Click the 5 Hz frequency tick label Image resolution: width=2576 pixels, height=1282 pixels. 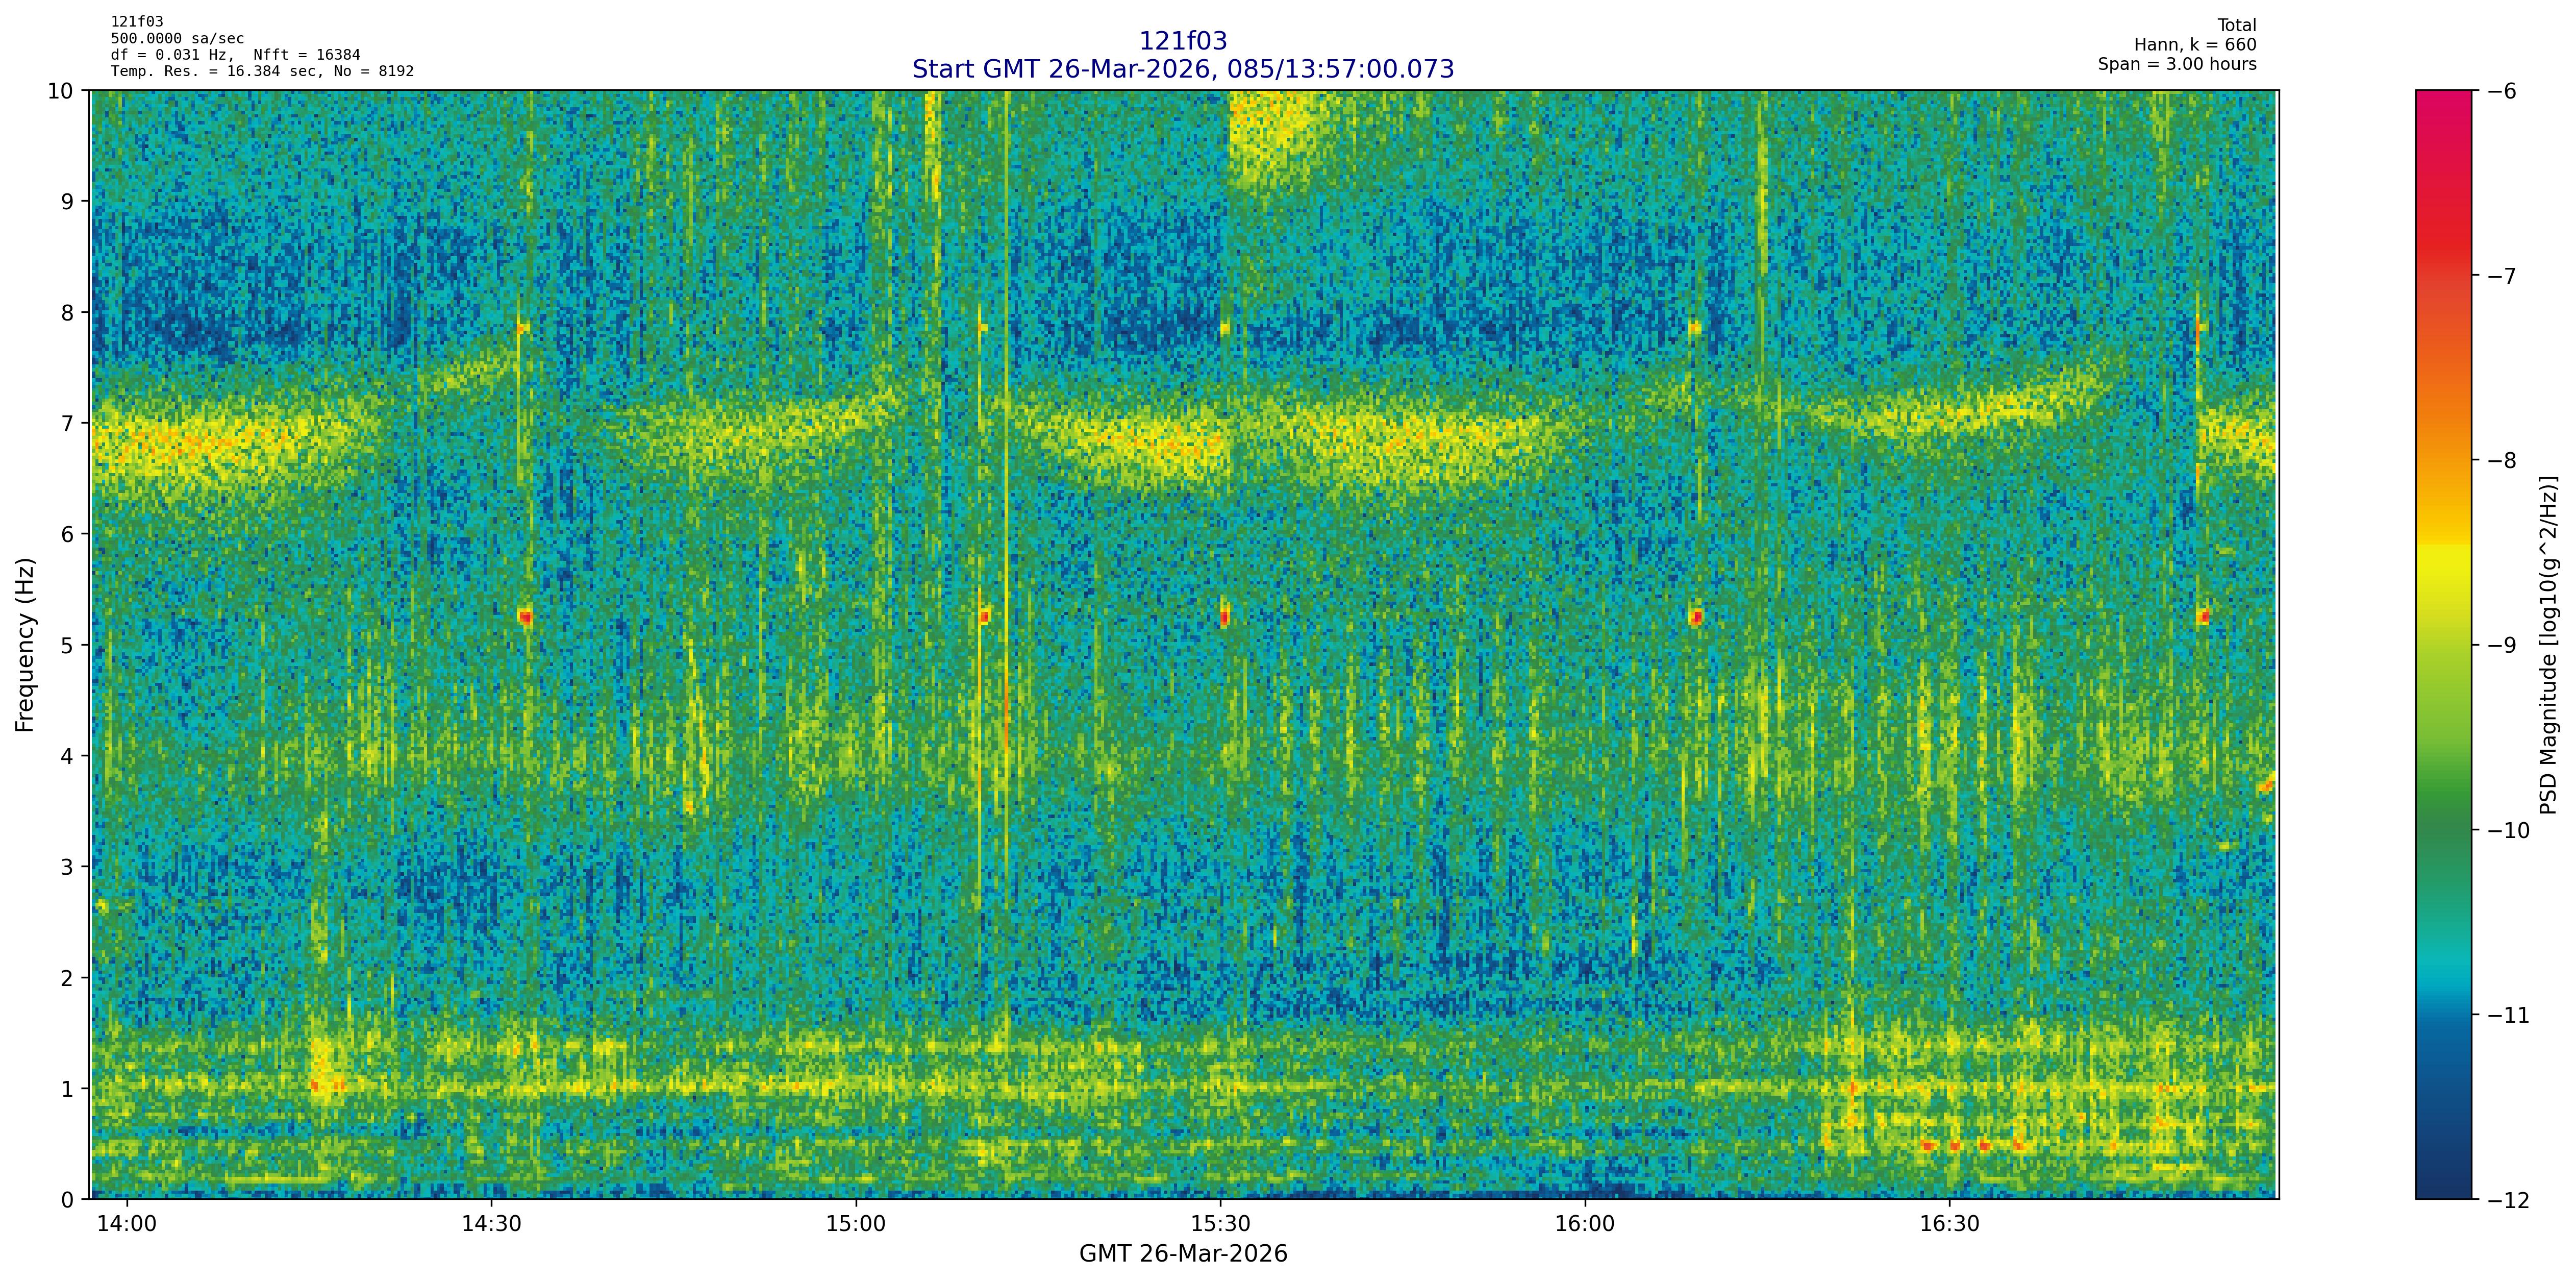click(x=68, y=645)
